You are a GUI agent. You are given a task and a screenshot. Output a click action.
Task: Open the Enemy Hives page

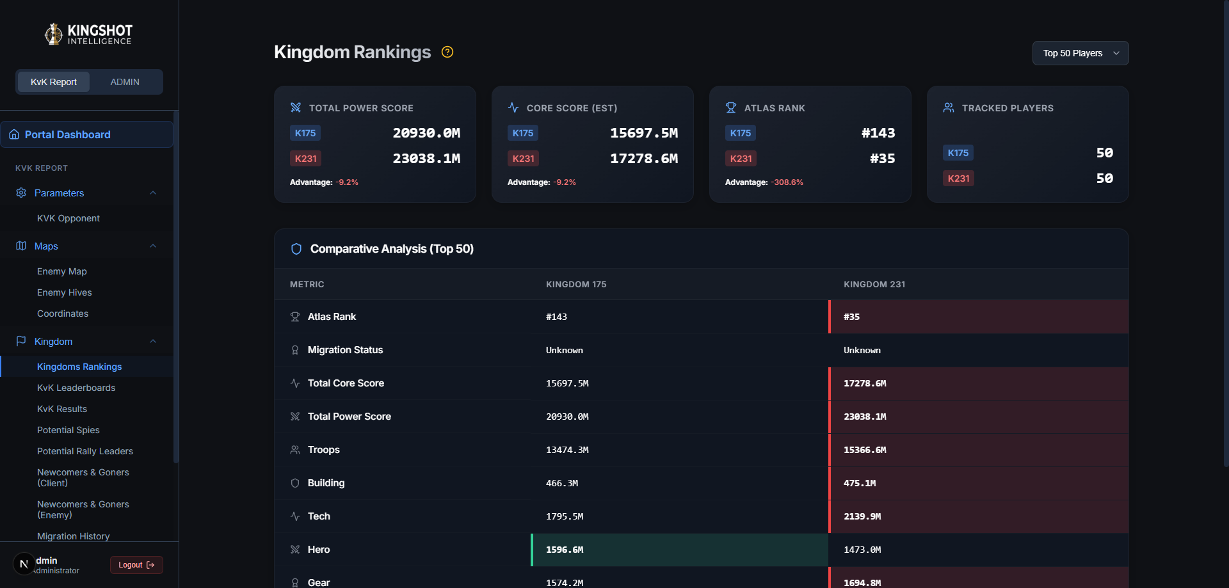coord(65,292)
